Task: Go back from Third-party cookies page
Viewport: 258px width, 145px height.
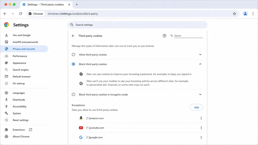Action: (73, 36)
